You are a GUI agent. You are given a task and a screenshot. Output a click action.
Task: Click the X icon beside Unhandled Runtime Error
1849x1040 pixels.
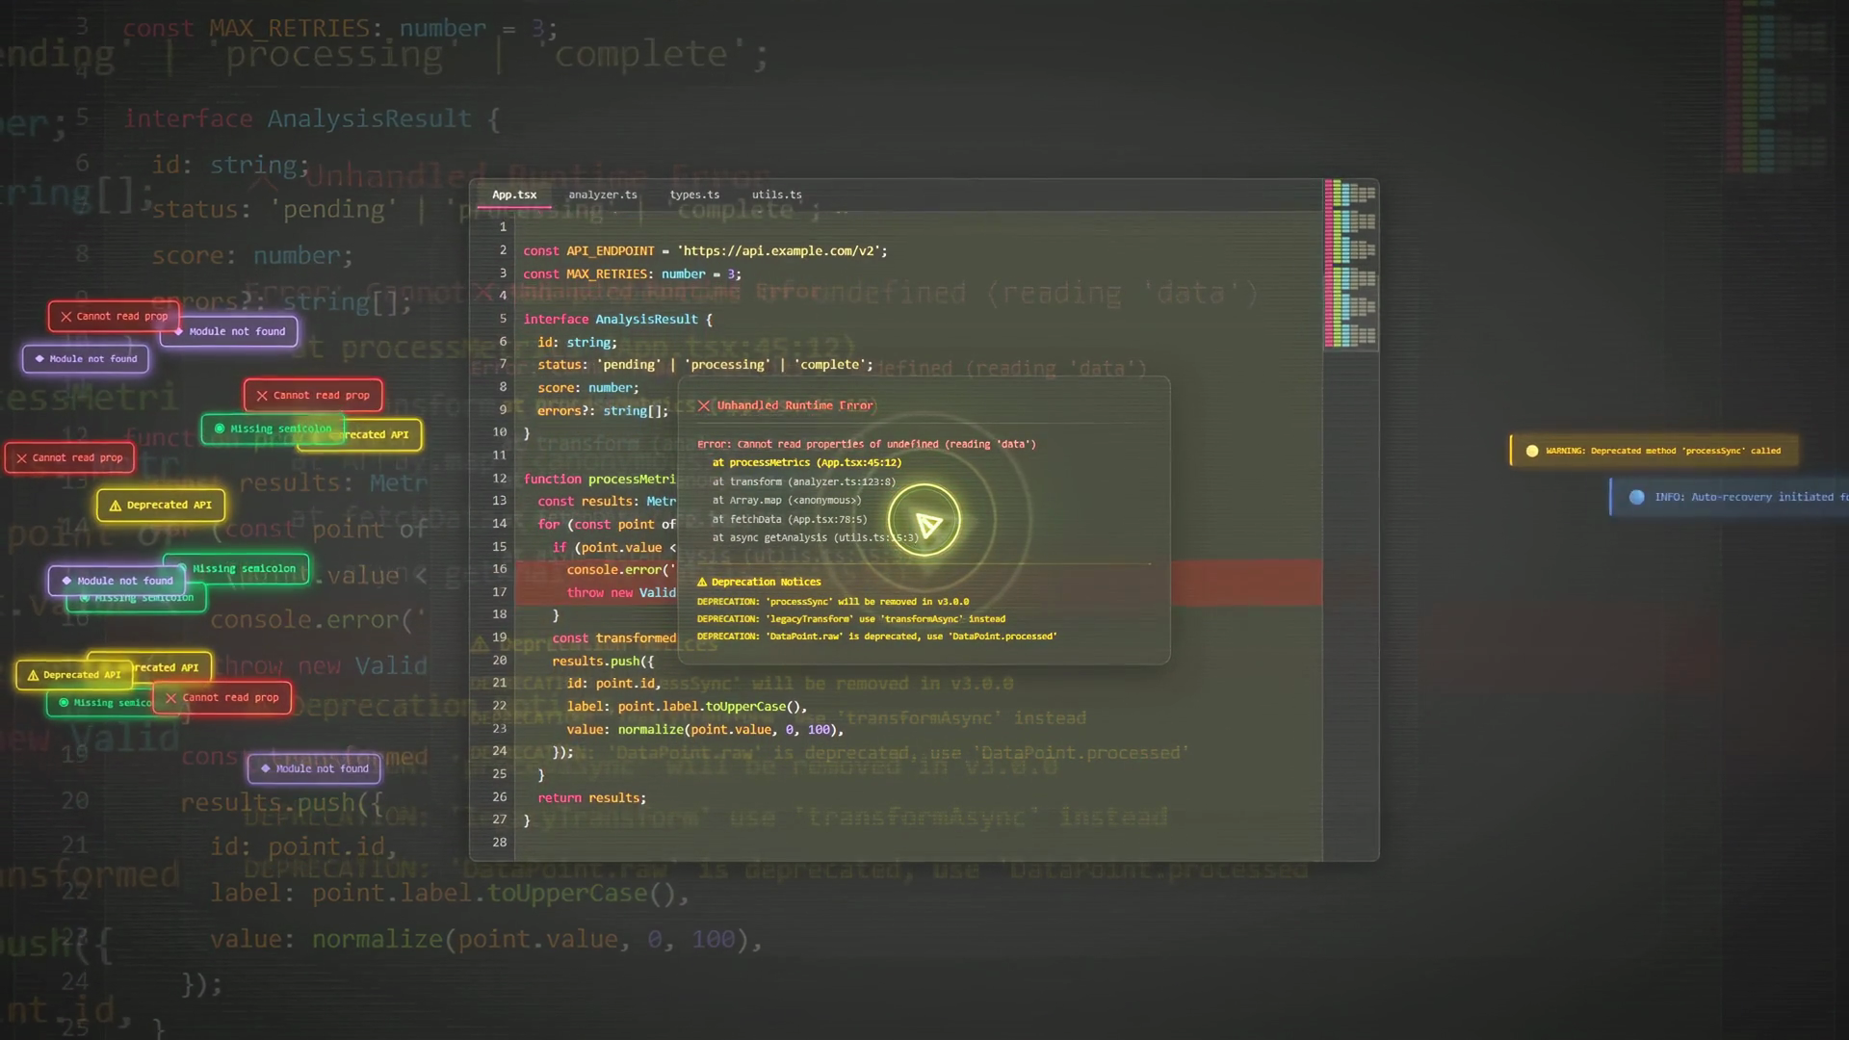[x=704, y=405]
